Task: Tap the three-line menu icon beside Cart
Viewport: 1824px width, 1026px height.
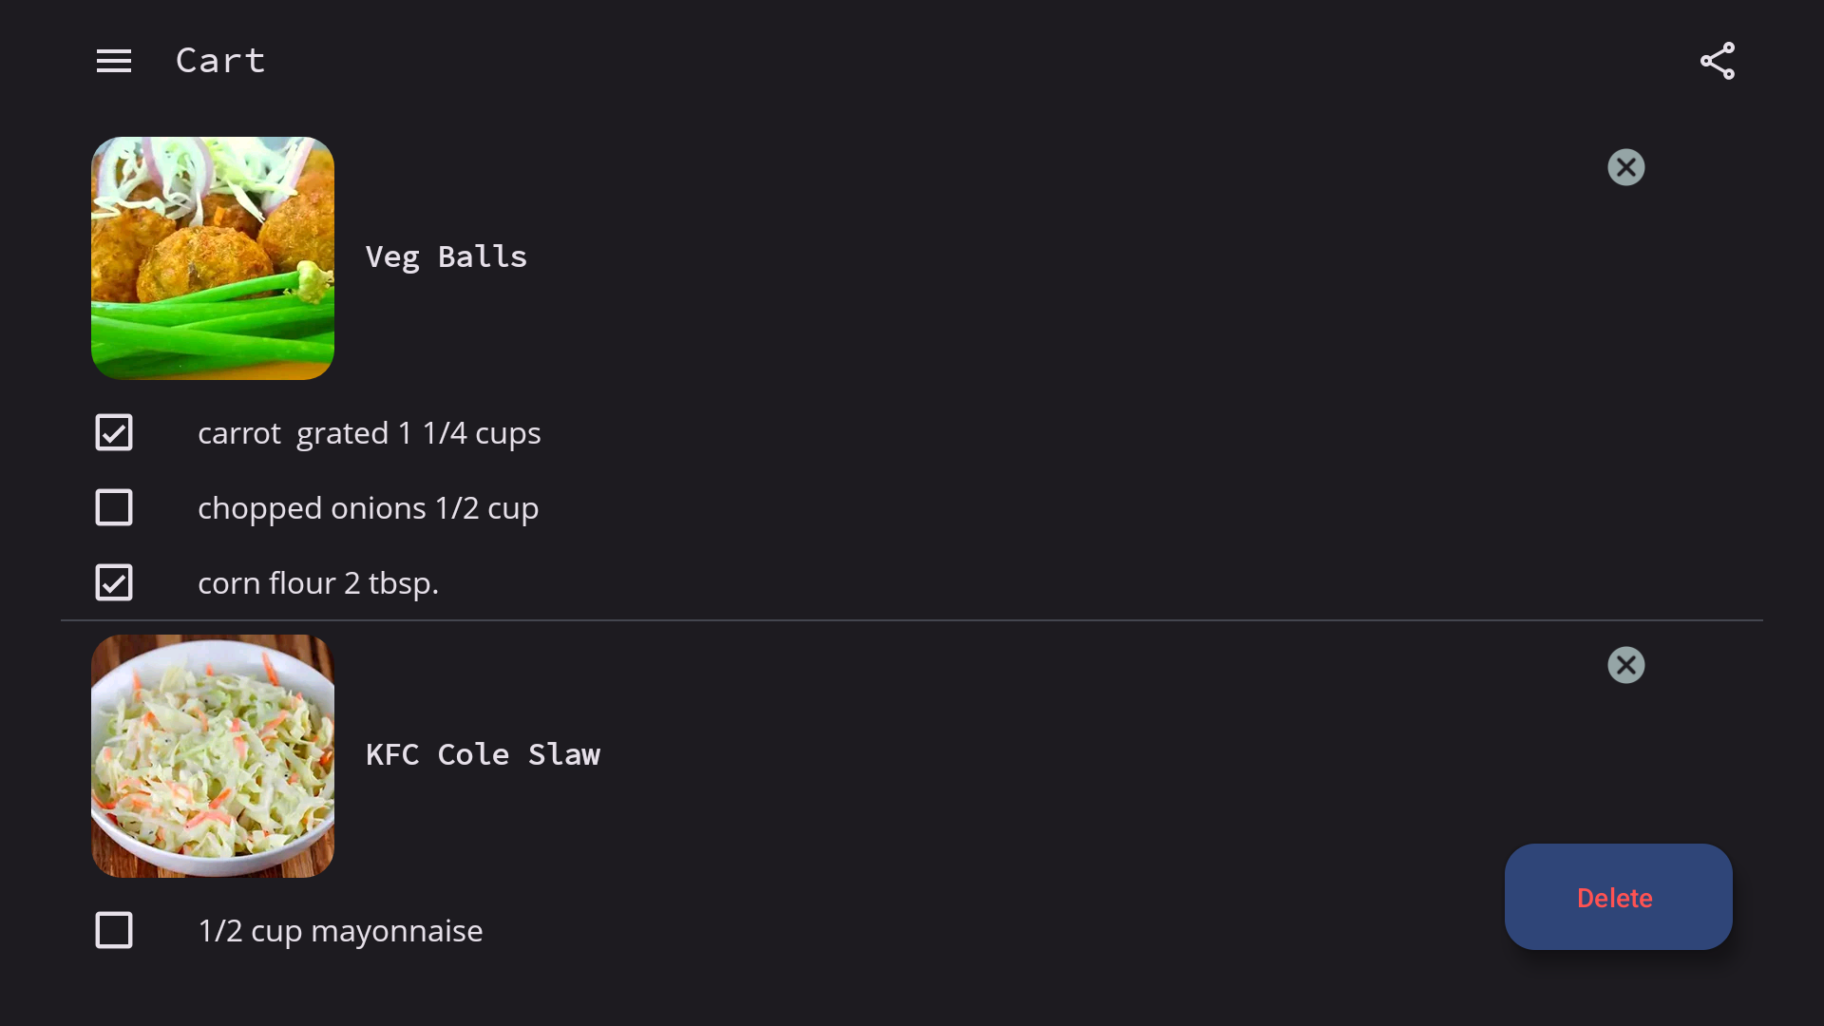Action: [114, 62]
